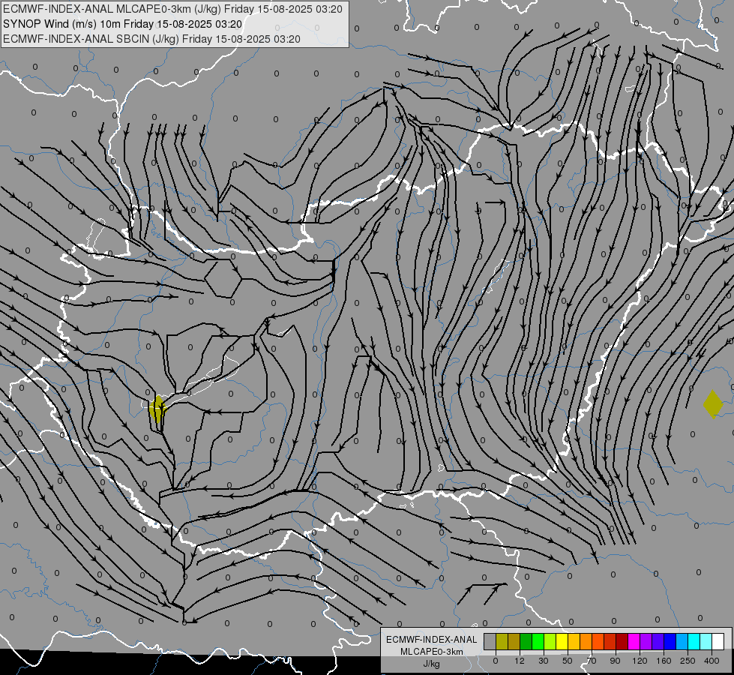
Task: Click the J/kg unit label in legend
Action: pyautogui.click(x=431, y=664)
